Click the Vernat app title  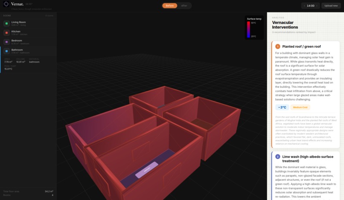click(17, 4)
